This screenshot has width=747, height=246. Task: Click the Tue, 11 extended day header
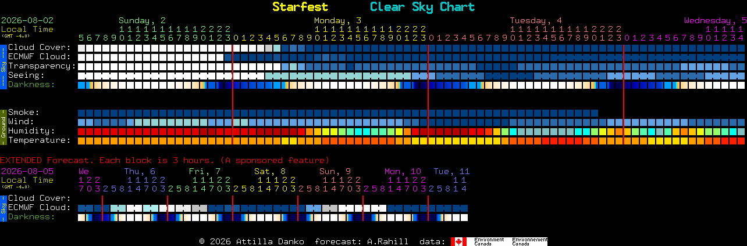click(x=451, y=171)
